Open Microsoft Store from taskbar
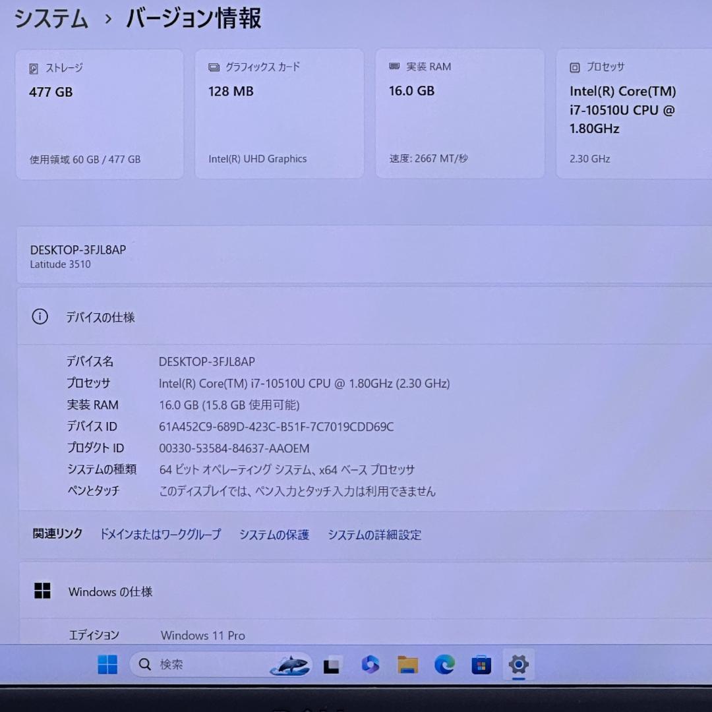712x712 pixels. (481, 665)
